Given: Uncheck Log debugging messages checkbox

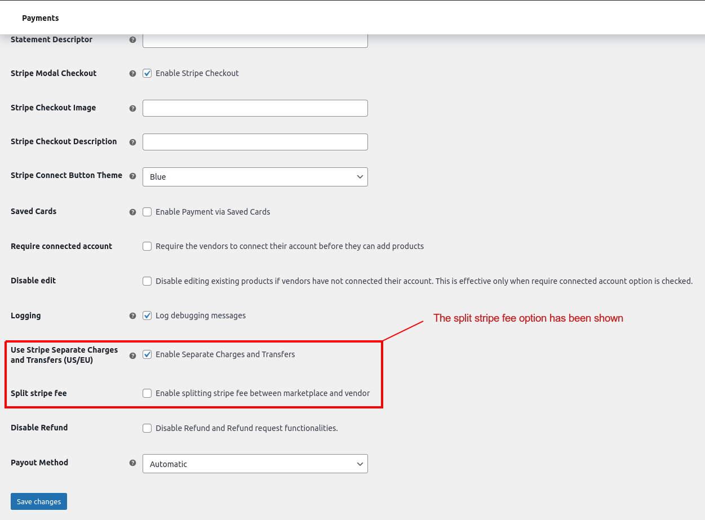Looking at the screenshot, I should click(x=147, y=315).
